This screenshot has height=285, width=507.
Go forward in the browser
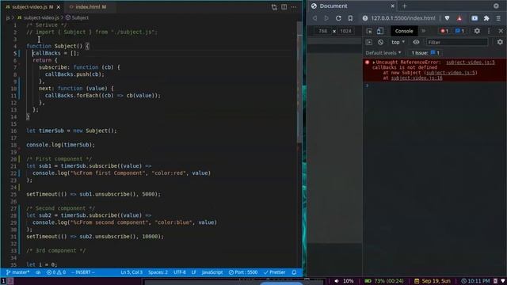pyautogui.click(x=326, y=18)
